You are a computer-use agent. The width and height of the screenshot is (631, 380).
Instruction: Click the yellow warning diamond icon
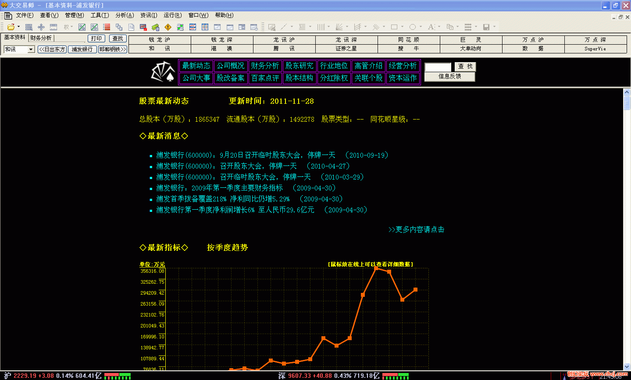coord(168,27)
